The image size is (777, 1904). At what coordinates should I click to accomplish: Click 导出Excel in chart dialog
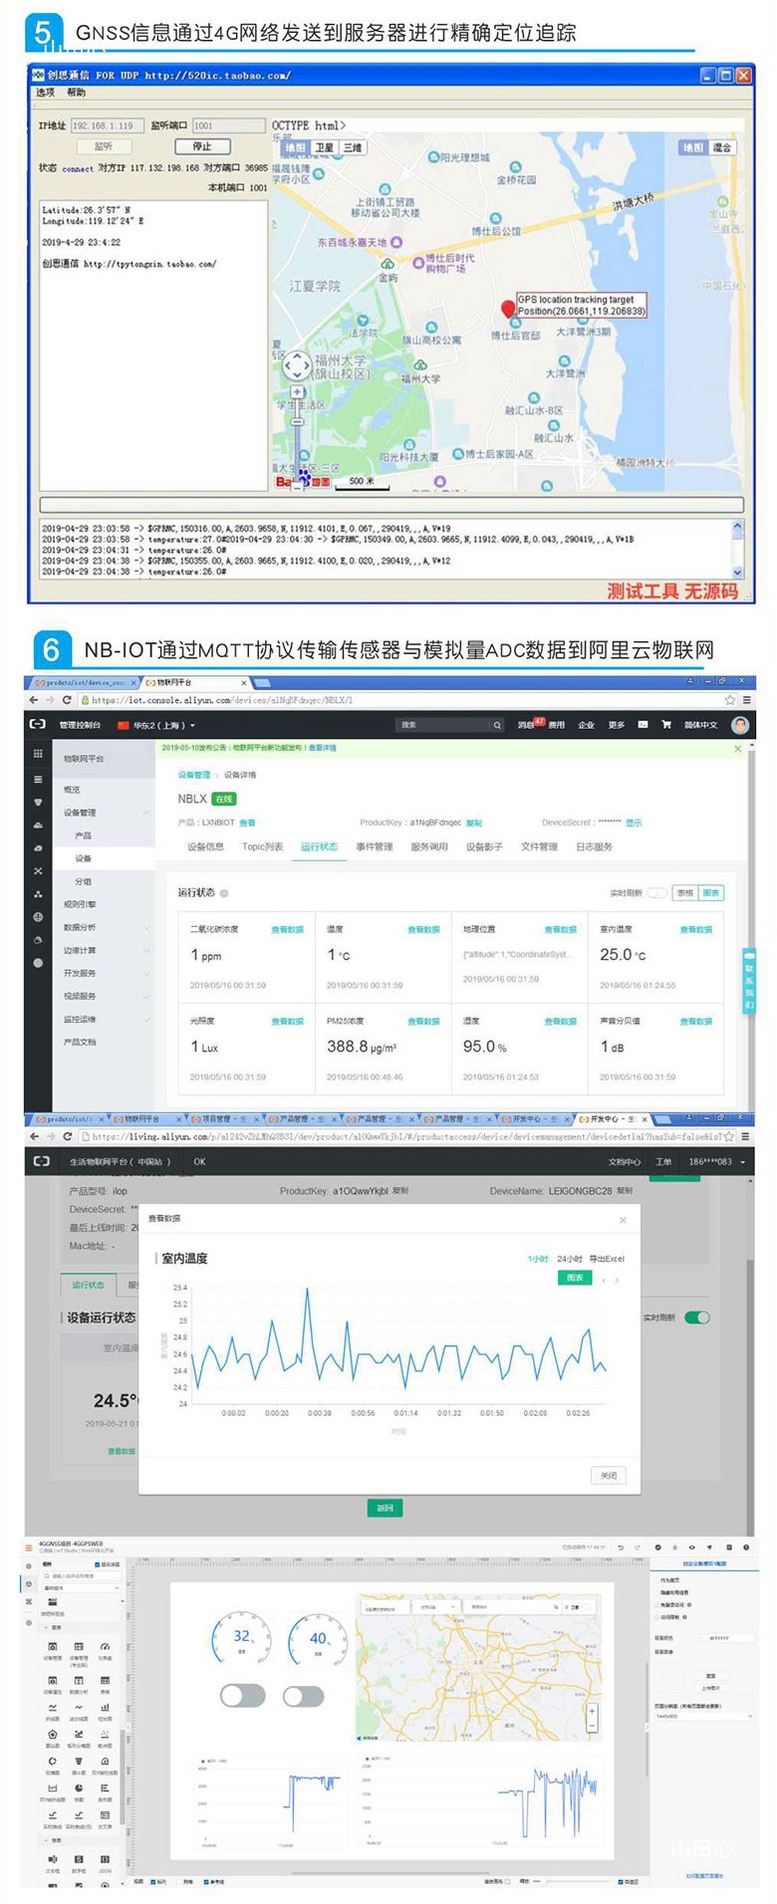(607, 1259)
